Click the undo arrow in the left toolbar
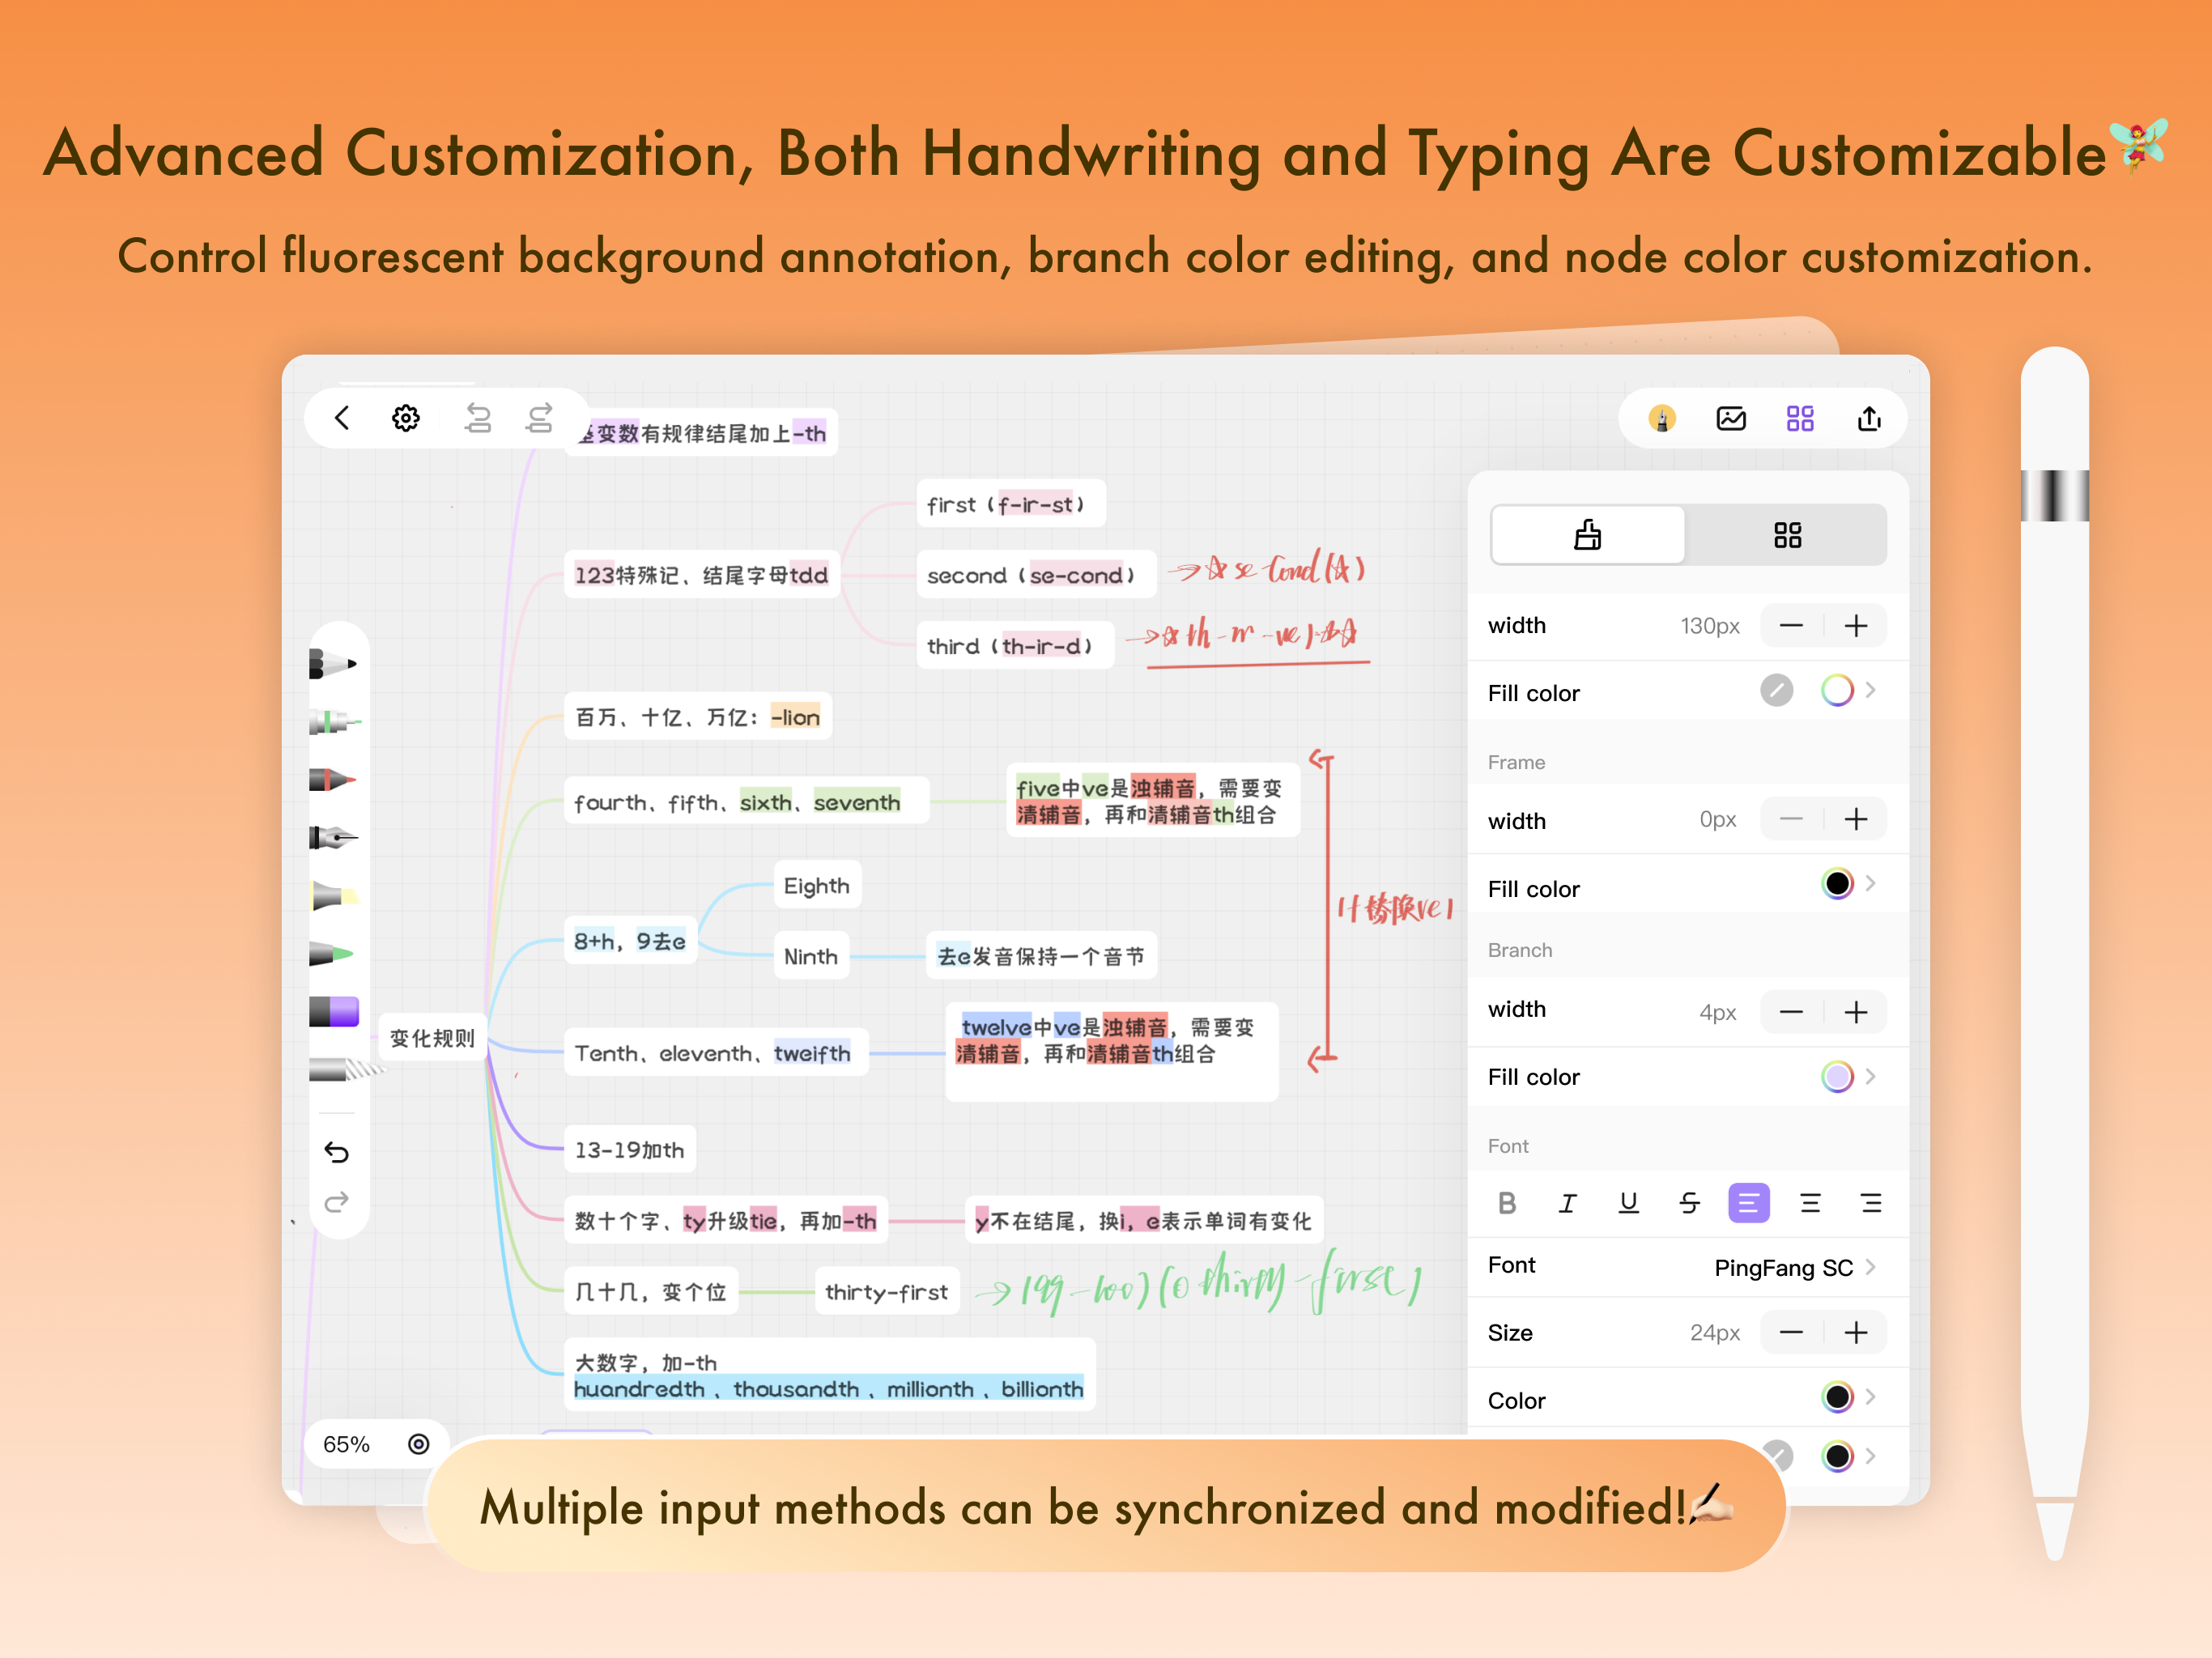This screenshot has width=2212, height=1658. point(337,1152)
